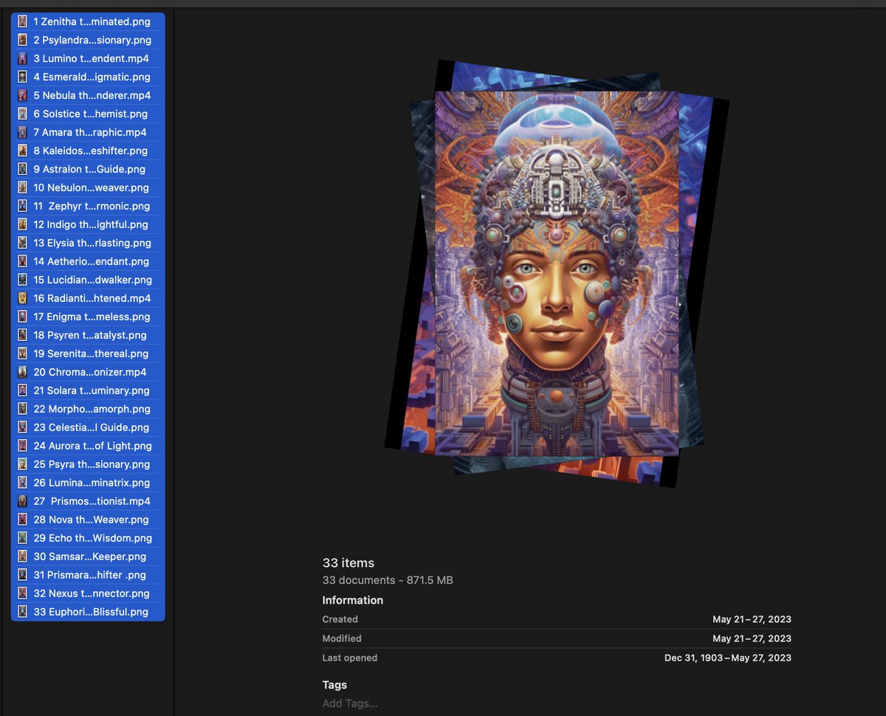
Task: Click the Last opened date value
Action: (727, 658)
